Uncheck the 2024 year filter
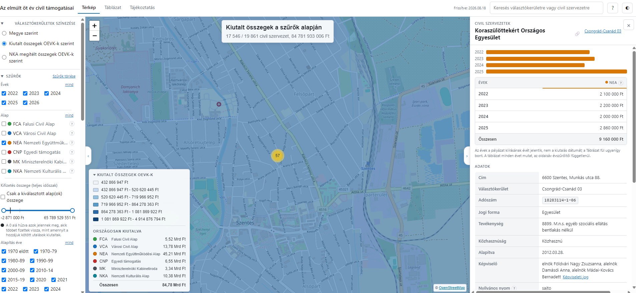Screen dimensions: 636x293 tap(47, 93)
